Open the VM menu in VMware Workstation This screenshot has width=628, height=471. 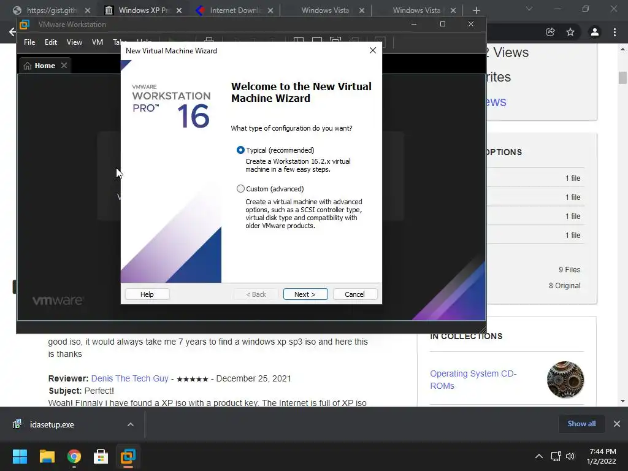coord(98,42)
